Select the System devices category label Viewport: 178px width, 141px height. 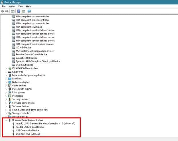tap(20, 117)
